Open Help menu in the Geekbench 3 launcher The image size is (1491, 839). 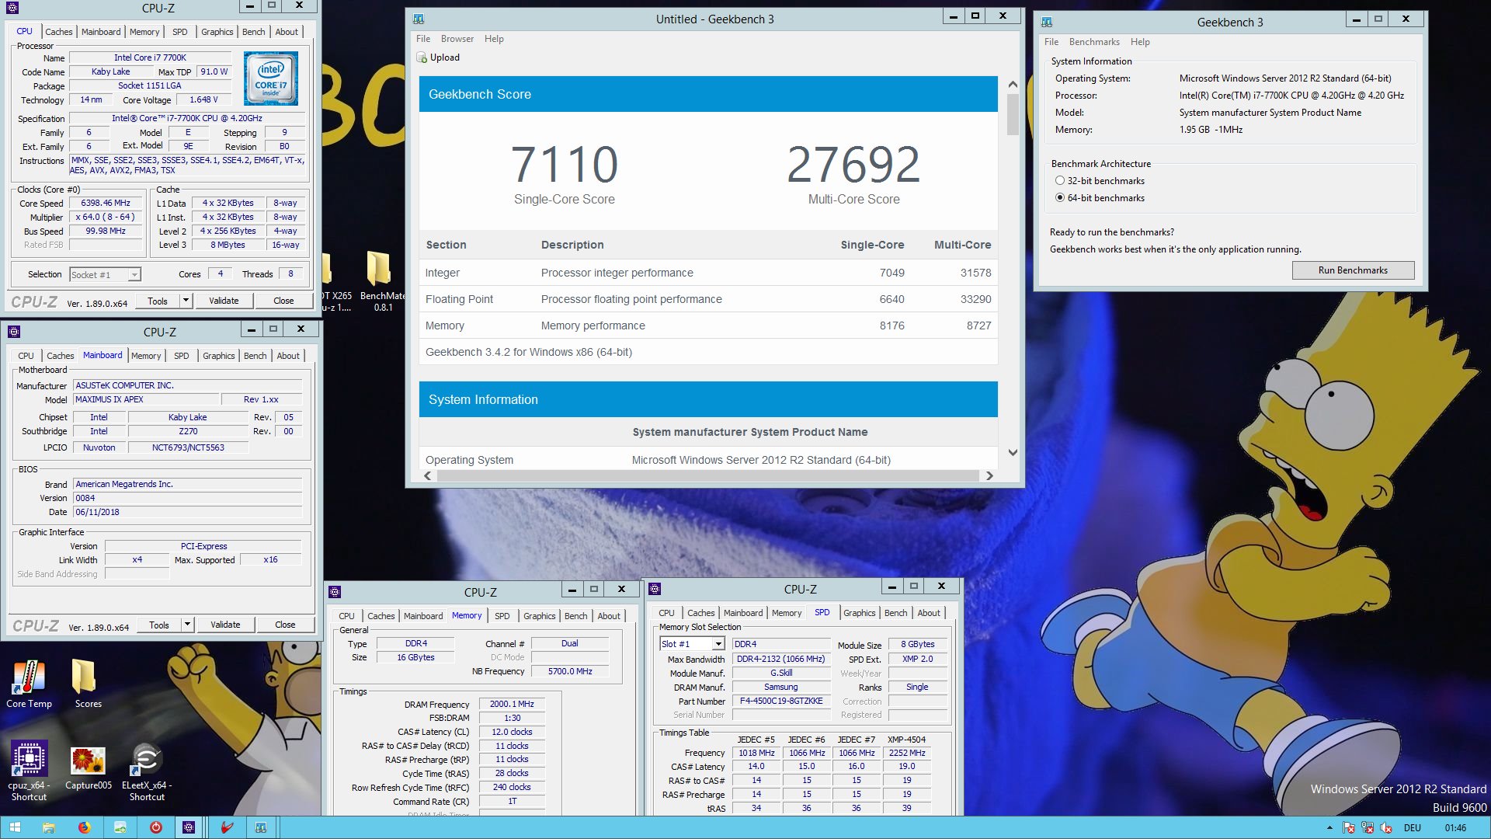(x=1140, y=42)
